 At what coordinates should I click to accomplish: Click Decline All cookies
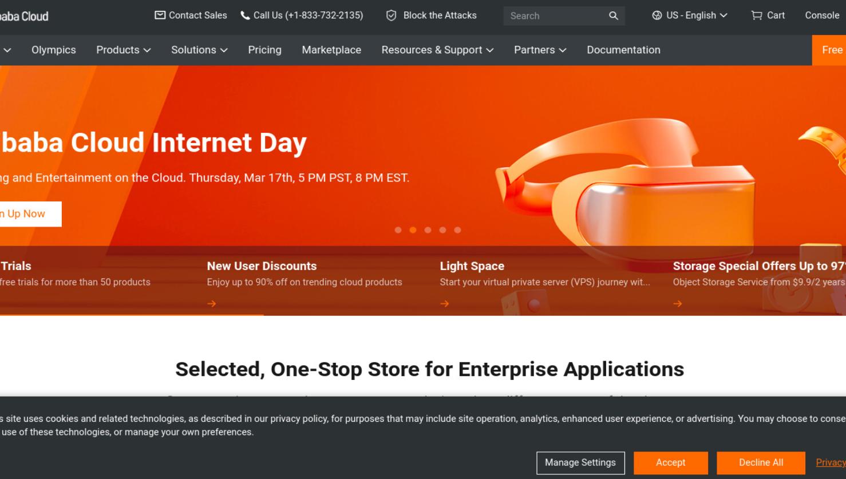[x=761, y=462]
